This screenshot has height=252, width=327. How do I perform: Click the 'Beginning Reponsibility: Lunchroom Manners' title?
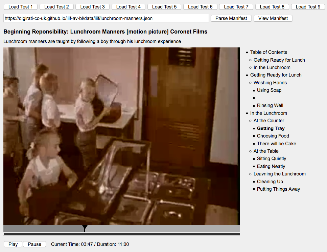pyautogui.click(x=105, y=32)
